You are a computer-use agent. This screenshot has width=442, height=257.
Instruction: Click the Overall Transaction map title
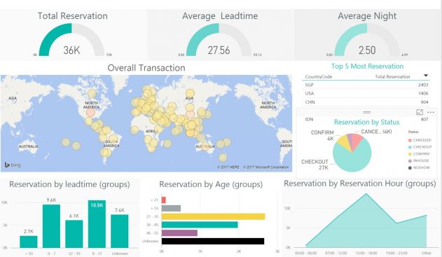(146, 68)
